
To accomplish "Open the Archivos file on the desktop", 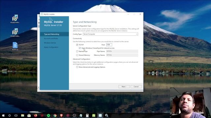I will (15, 46).
